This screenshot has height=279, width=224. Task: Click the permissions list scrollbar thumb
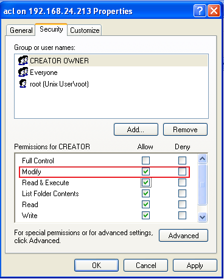(202, 185)
